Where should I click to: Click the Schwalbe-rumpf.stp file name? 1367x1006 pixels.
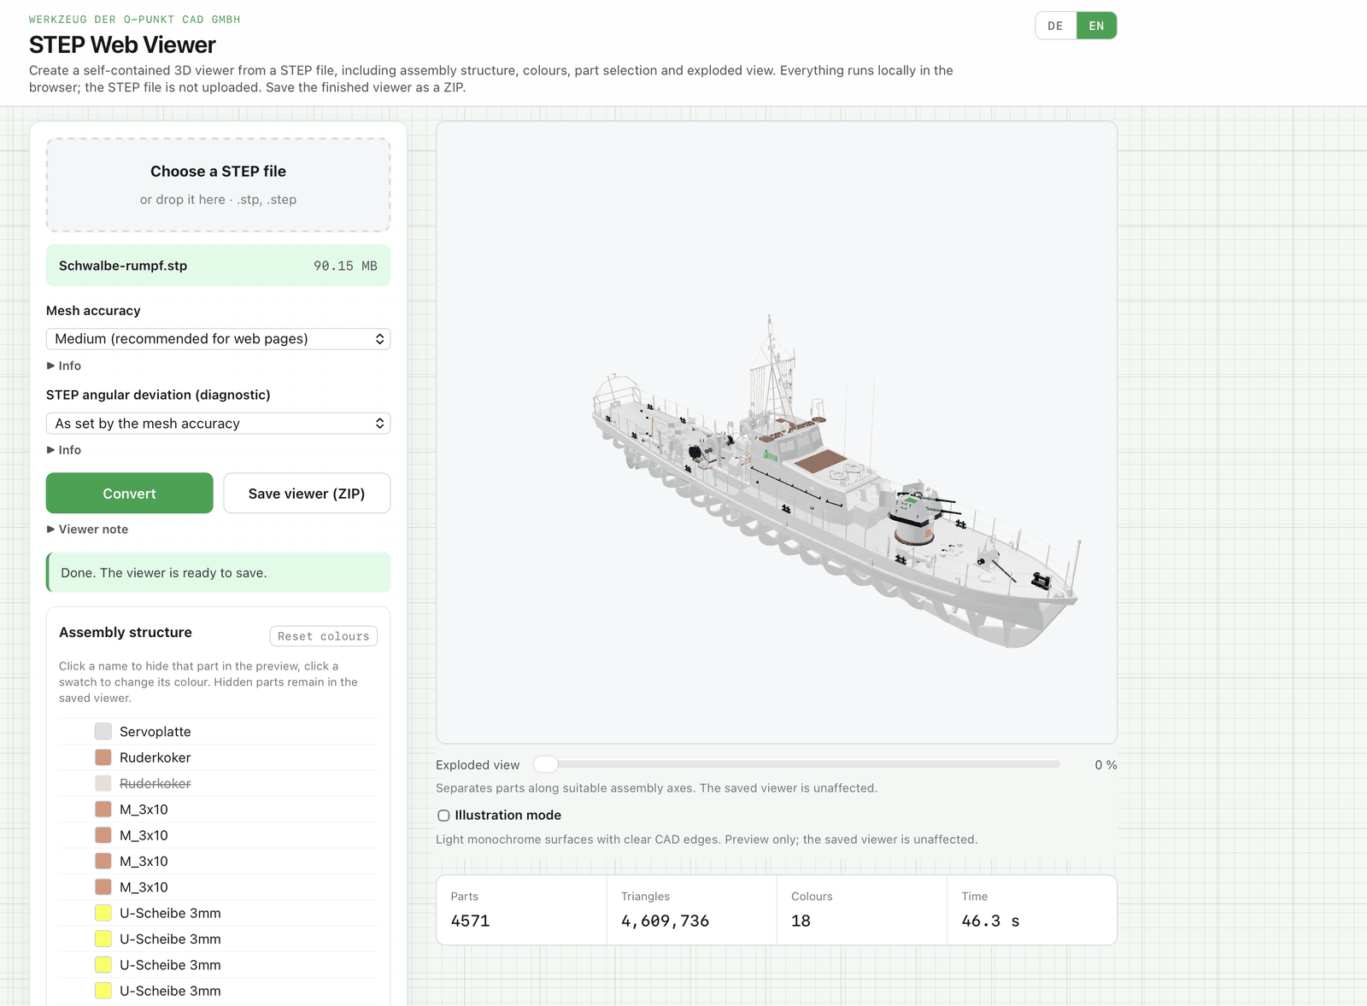(x=123, y=266)
